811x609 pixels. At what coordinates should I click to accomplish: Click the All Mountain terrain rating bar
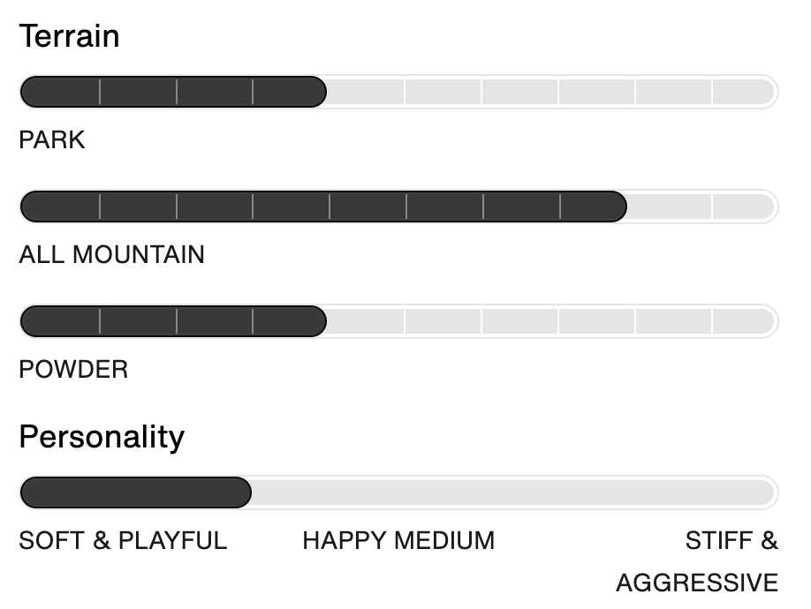pos(398,207)
